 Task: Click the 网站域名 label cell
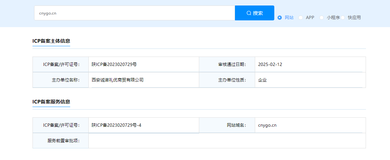(x=227, y=125)
